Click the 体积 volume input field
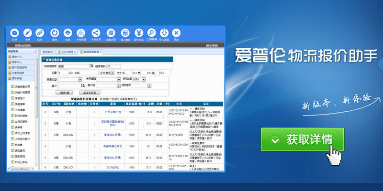 click(89, 73)
